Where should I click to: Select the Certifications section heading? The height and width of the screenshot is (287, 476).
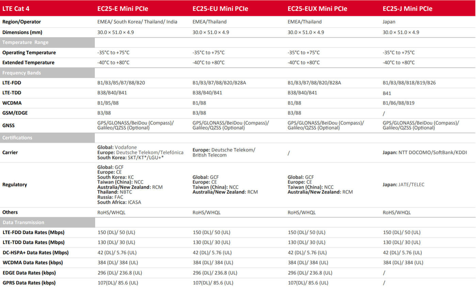pos(47,138)
